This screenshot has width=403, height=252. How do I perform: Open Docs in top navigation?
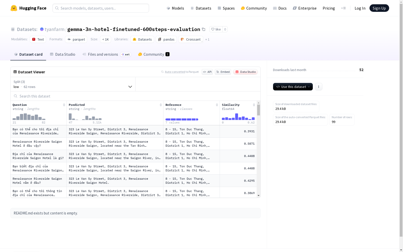click(x=280, y=8)
